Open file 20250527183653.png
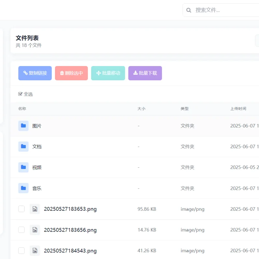259x259 pixels. 70,209
